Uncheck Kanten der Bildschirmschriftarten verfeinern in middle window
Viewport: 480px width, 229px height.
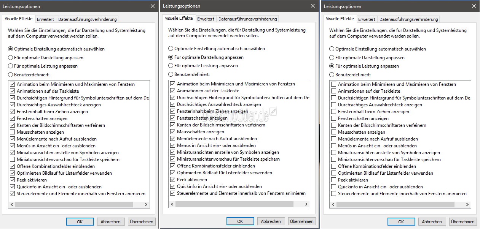point(173,125)
